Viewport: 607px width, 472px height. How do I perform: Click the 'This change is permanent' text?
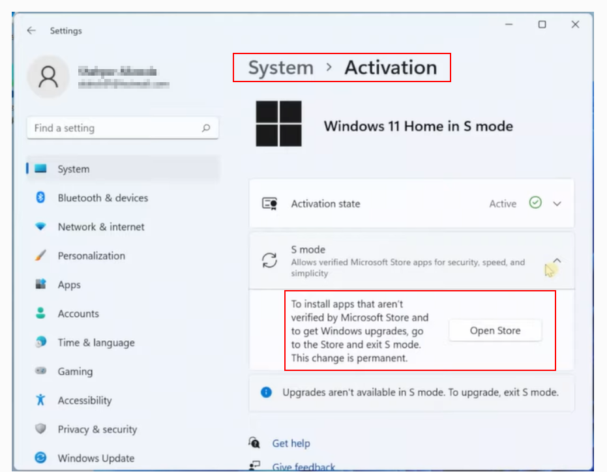[349, 358]
